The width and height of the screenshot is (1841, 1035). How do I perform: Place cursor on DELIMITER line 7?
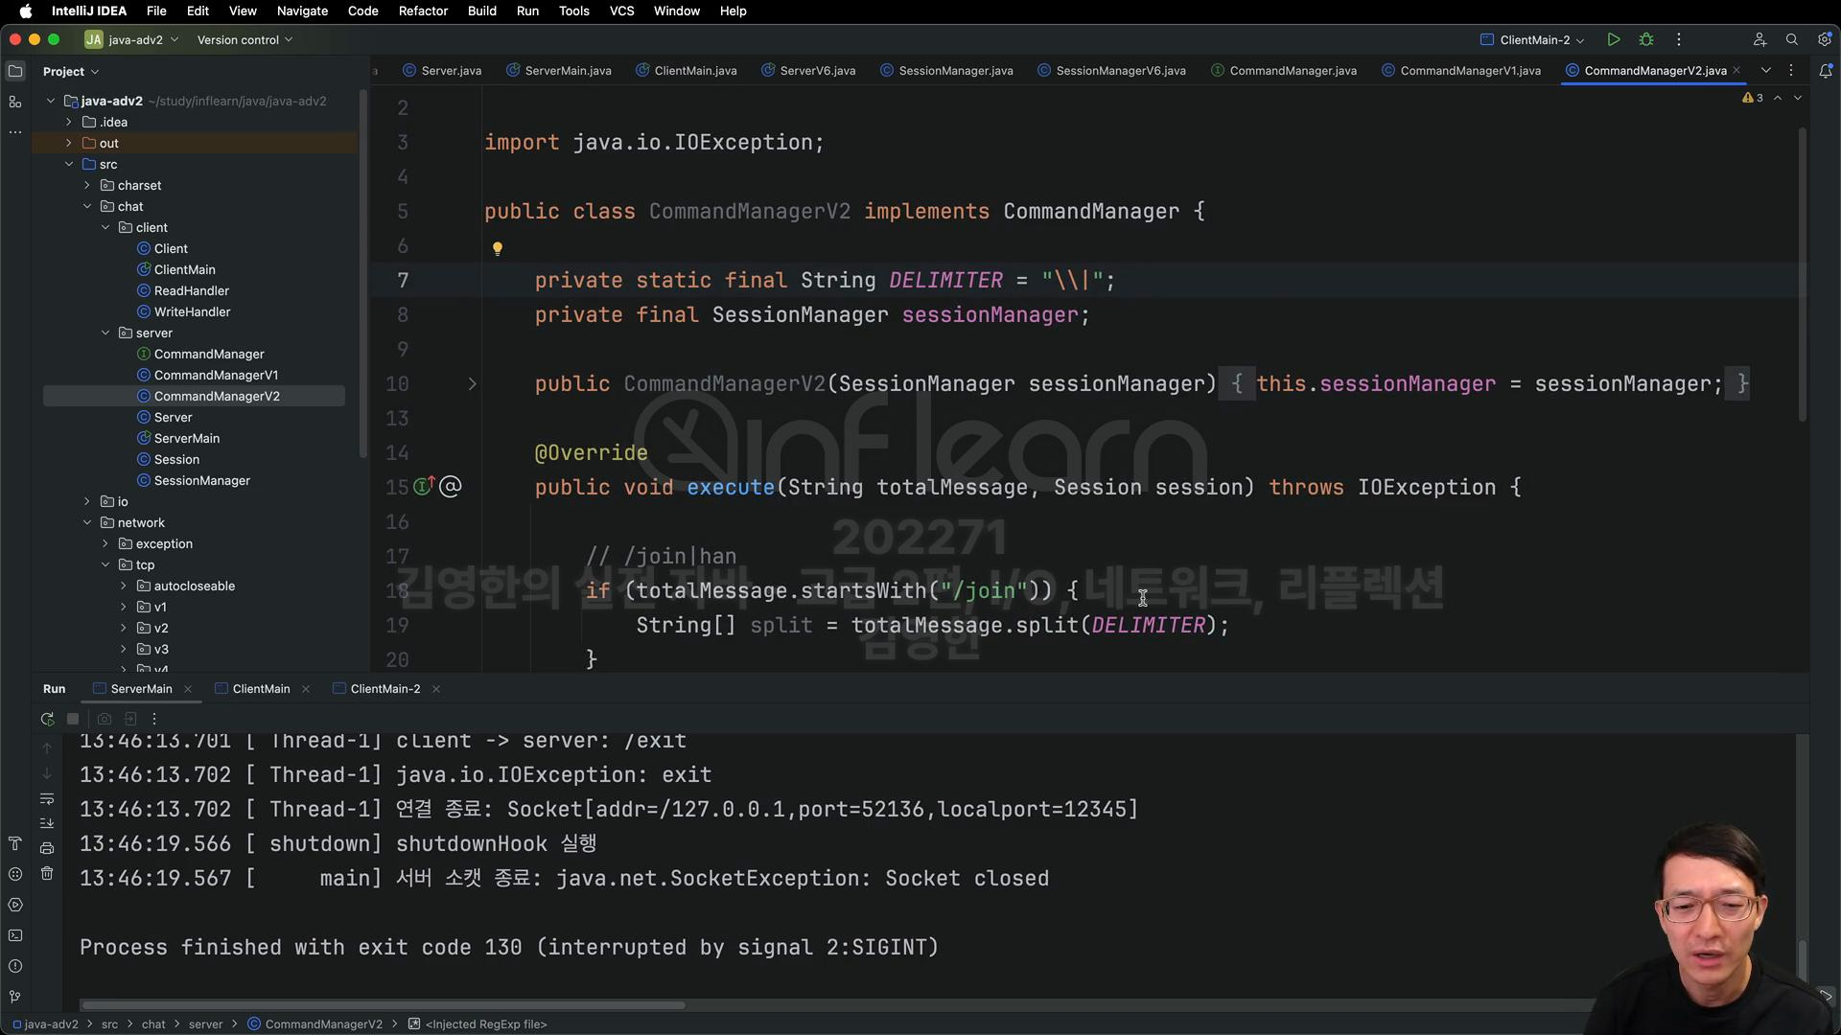click(945, 280)
